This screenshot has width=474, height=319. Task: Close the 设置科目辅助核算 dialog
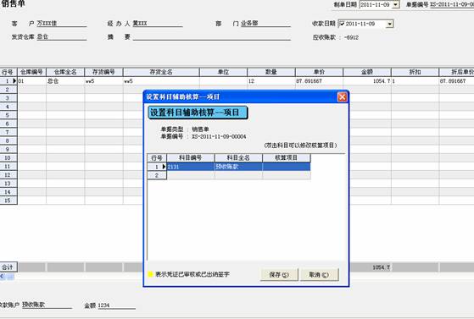342,96
